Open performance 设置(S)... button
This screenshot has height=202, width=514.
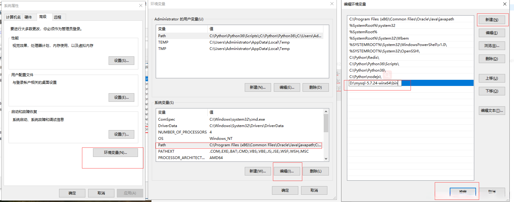121,61
